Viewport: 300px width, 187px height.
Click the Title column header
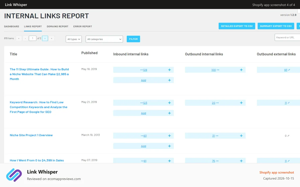point(13,54)
